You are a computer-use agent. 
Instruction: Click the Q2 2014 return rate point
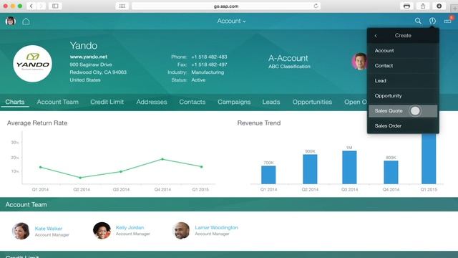tap(80, 178)
